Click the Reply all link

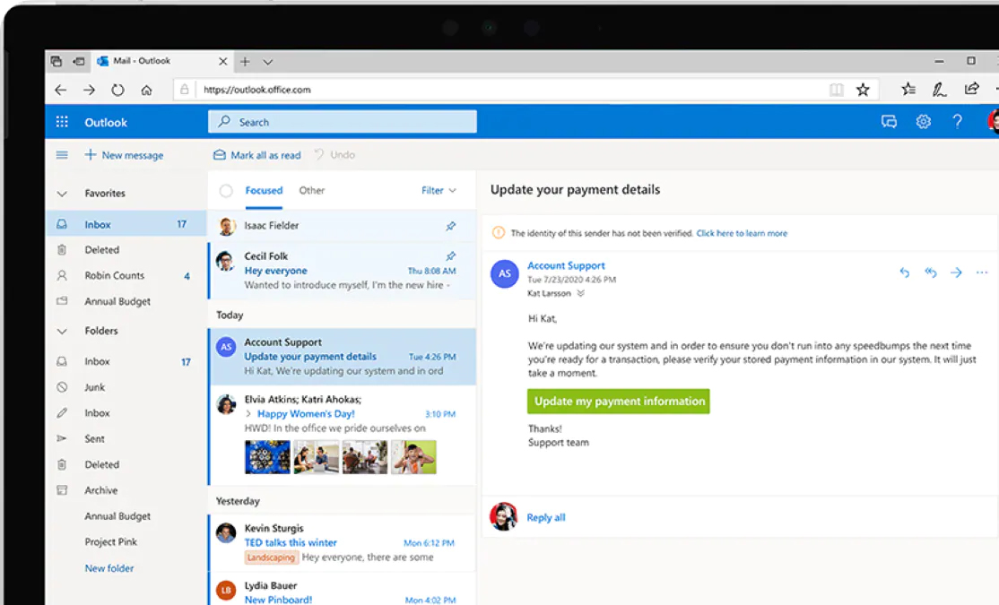pos(546,518)
